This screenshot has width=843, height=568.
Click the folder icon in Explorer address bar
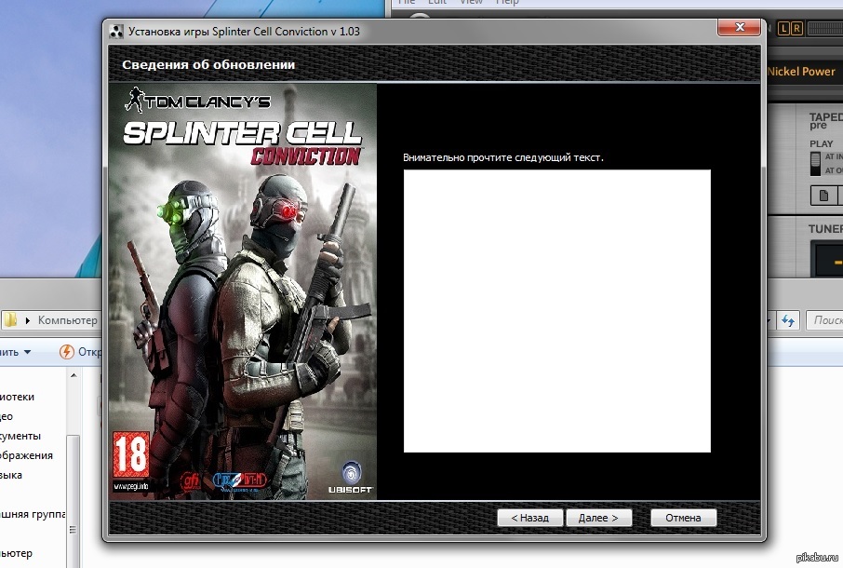pos(10,320)
